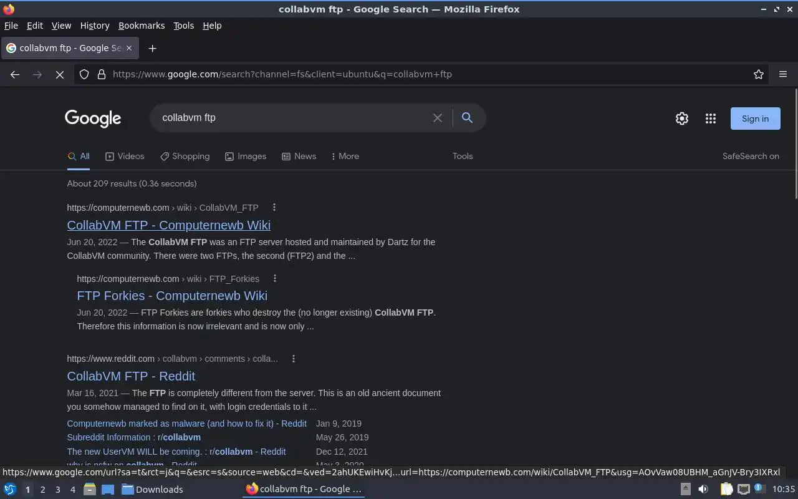The width and height of the screenshot is (798, 499).
Task: Open SafeSearch on settings
Action: coord(751,157)
